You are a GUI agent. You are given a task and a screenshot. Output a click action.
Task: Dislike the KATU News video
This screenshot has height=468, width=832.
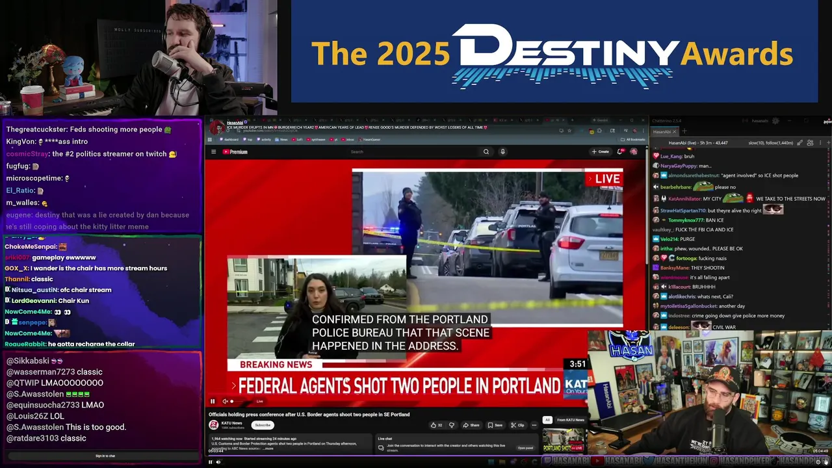(x=452, y=425)
